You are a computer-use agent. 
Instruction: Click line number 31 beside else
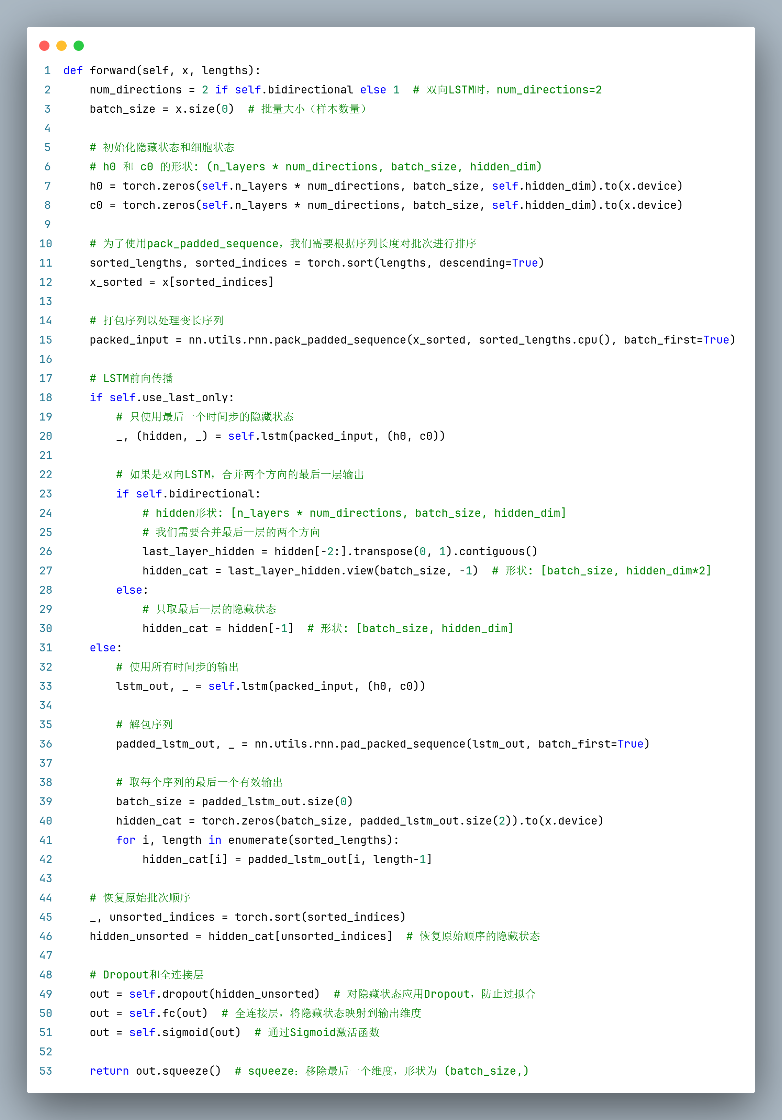coord(45,648)
